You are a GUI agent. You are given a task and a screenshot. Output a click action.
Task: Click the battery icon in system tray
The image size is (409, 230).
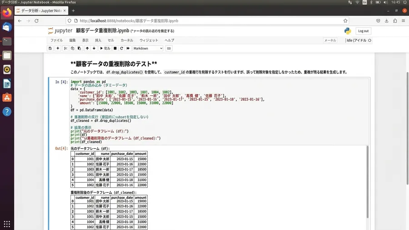(x=378, y=2)
